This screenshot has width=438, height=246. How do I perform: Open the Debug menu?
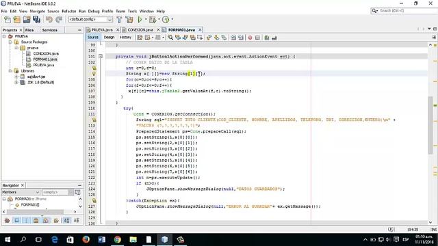pyautogui.click(x=94, y=11)
